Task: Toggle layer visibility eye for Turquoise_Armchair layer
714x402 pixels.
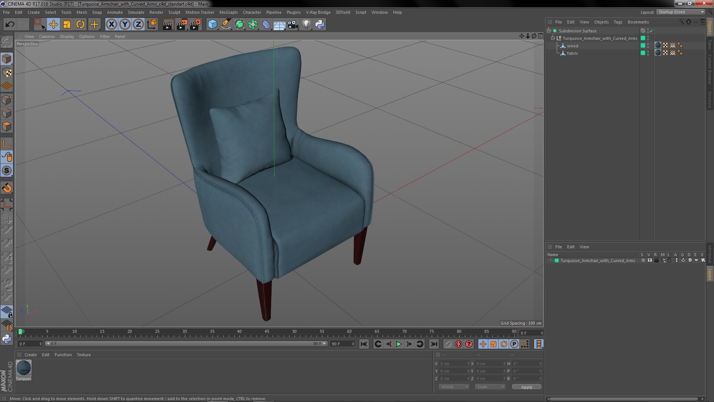Action: tap(650, 261)
